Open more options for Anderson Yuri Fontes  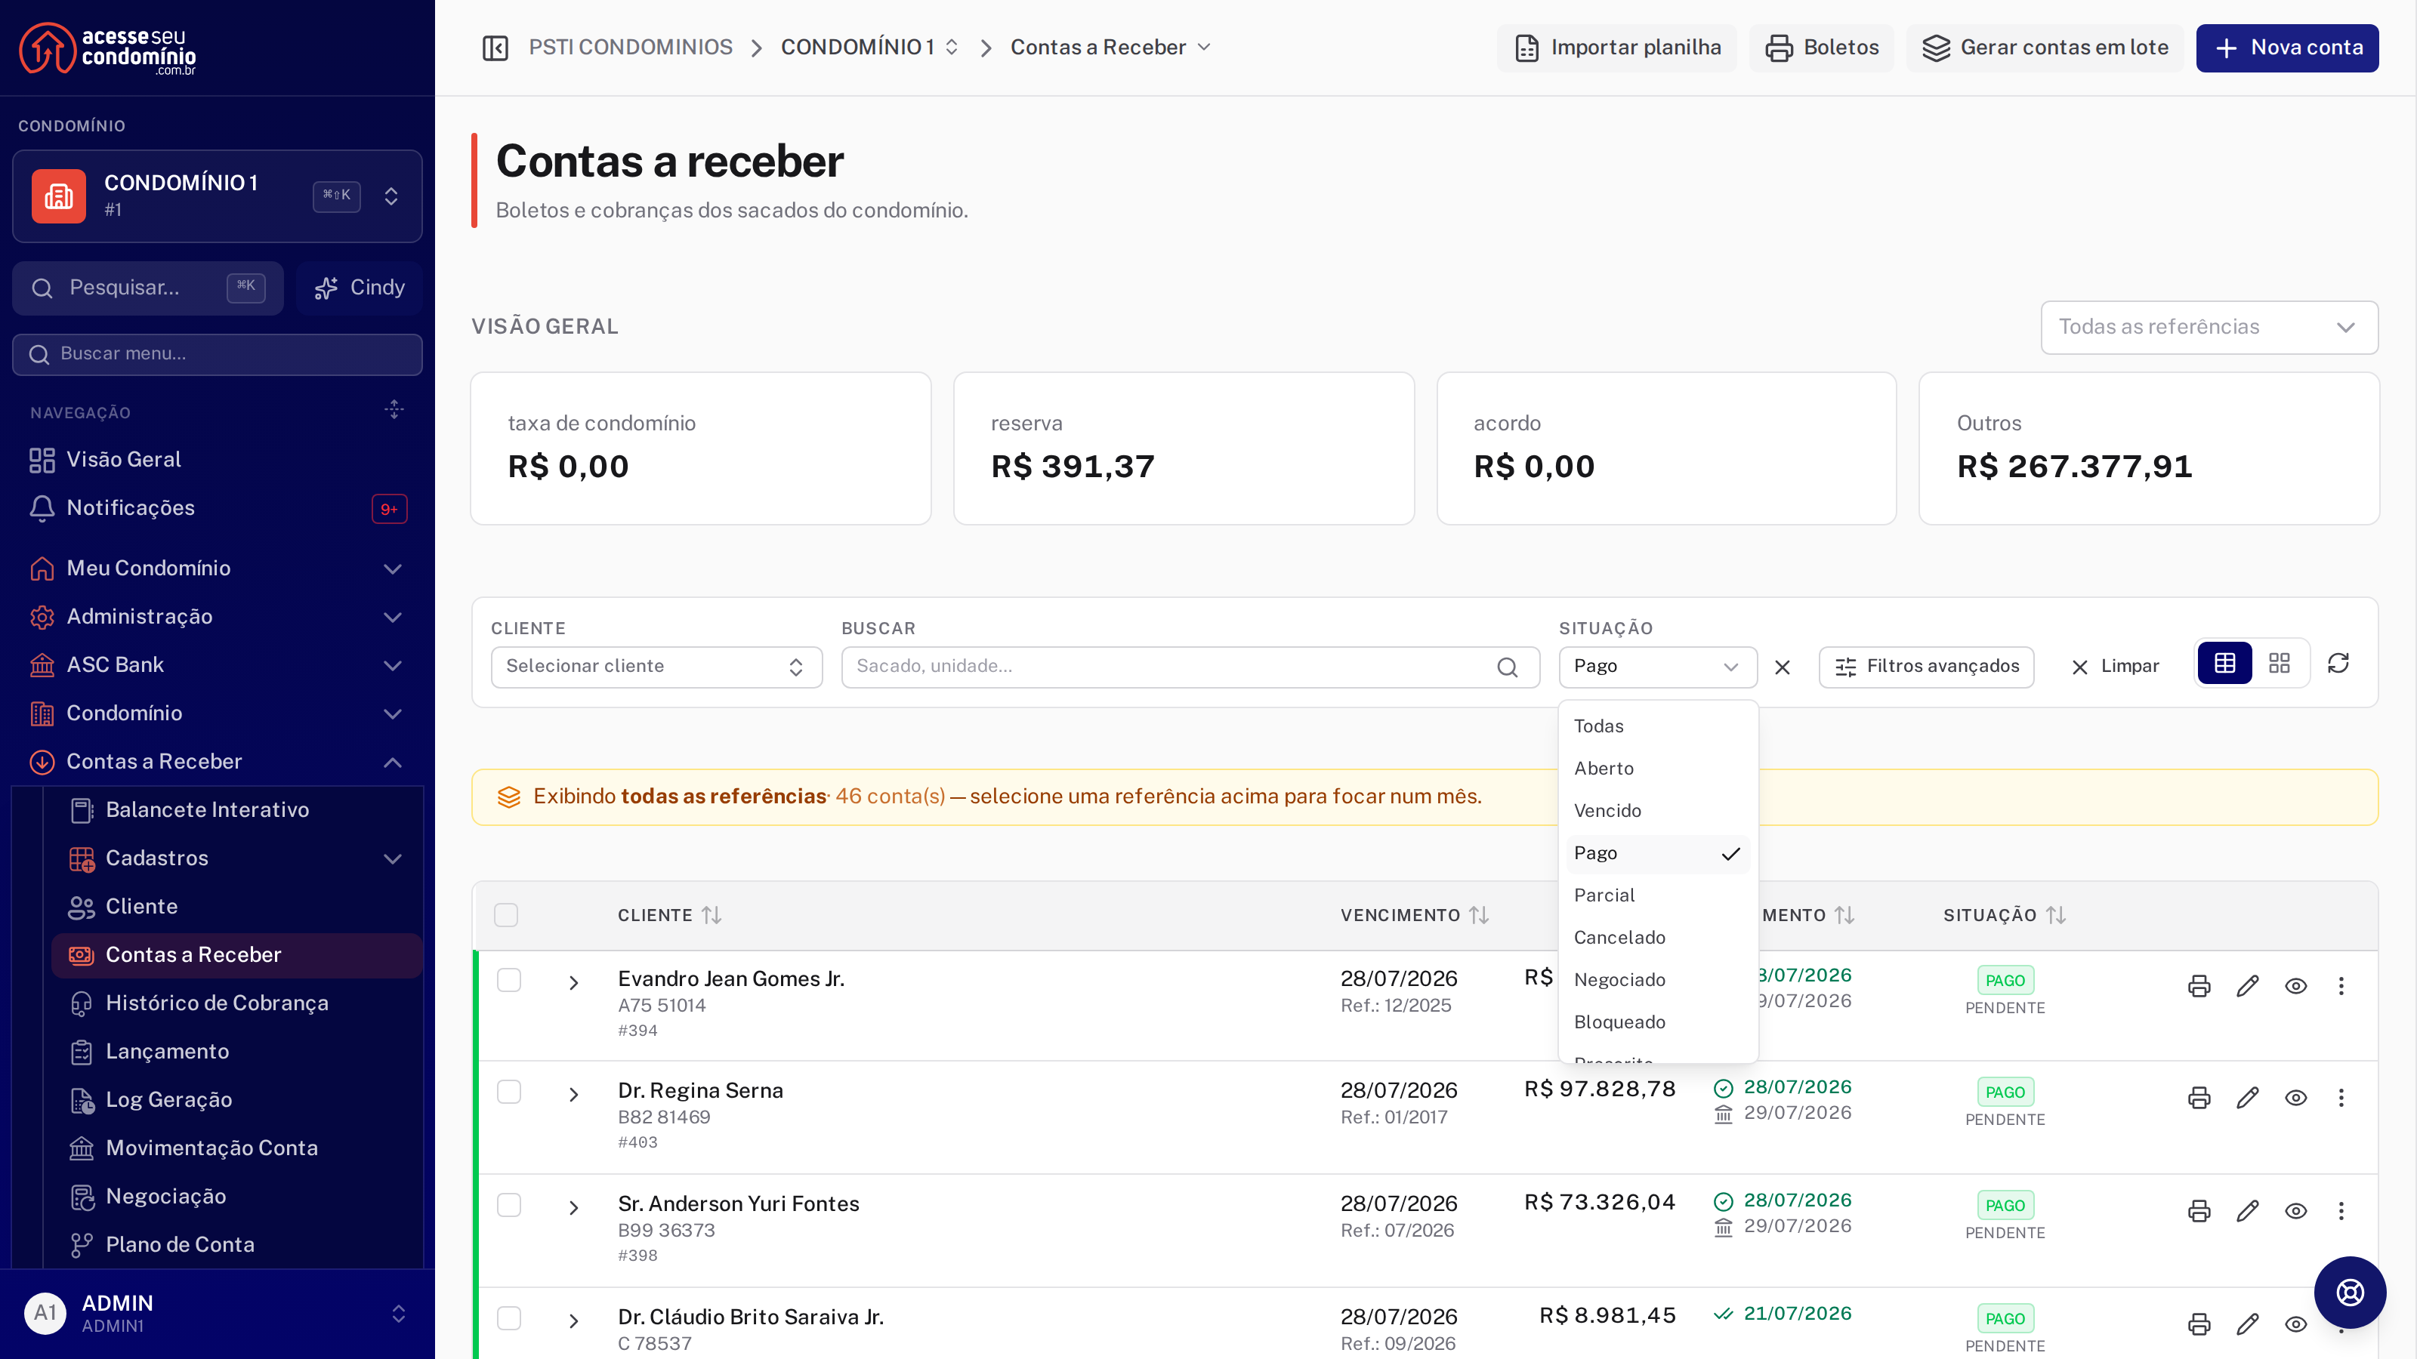2341,1211
